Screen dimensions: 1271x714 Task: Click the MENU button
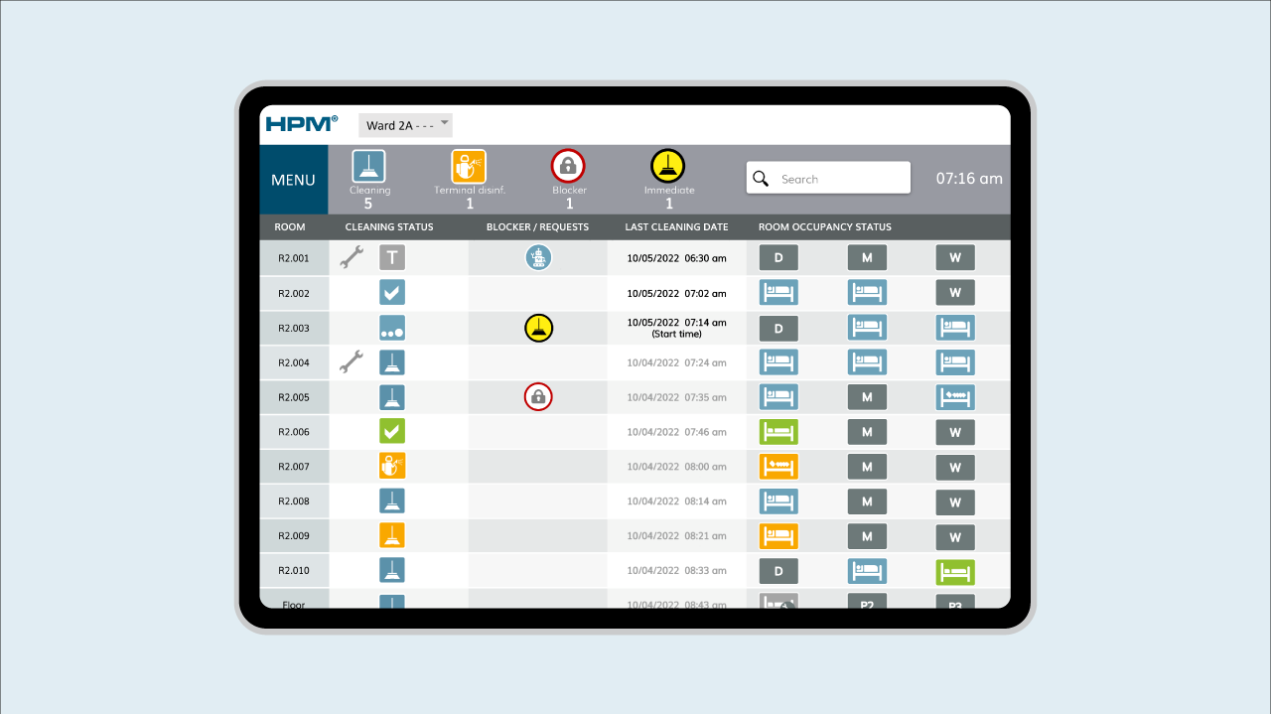(x=293, y=180)
